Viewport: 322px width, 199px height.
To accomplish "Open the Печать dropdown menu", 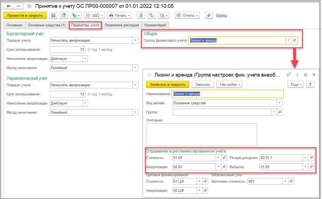I will coord(120,15).
